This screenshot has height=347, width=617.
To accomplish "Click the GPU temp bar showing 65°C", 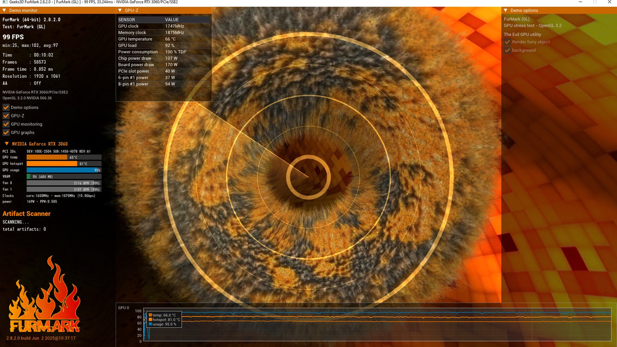I will tap(64, 157).
